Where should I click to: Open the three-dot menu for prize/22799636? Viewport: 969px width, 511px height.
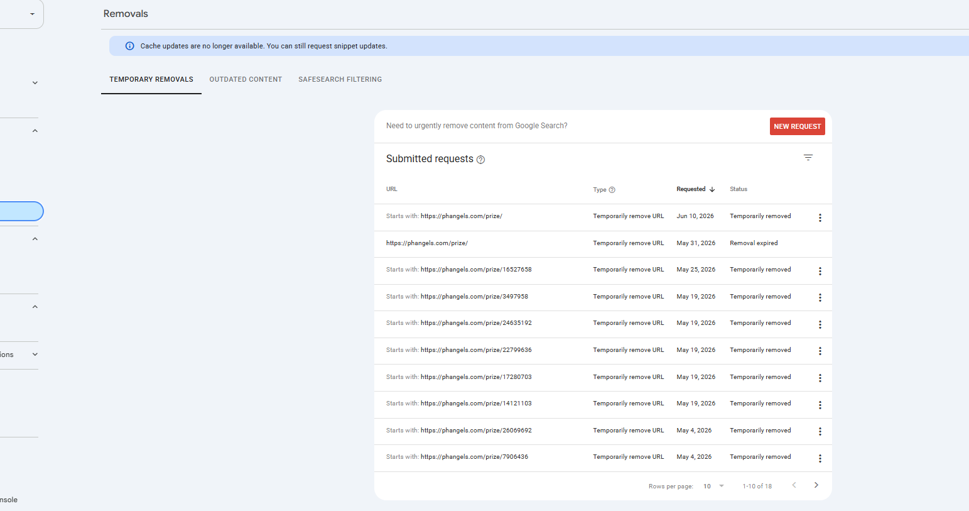[x=820, y=351]
